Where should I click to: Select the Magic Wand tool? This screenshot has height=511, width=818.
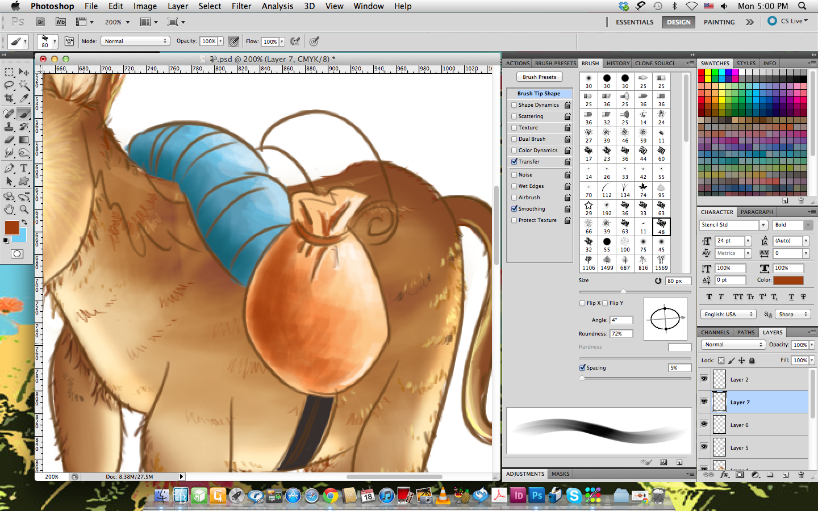24,85
